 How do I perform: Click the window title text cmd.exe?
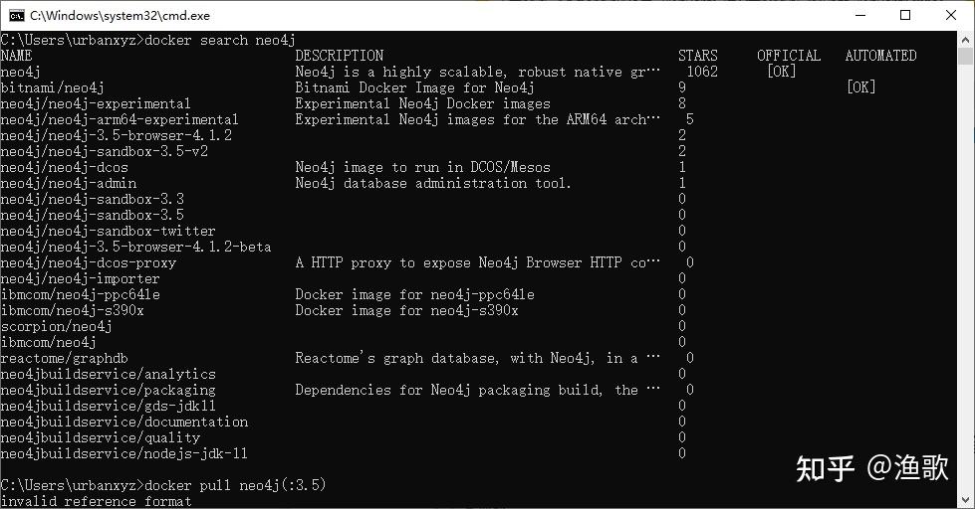[x=121, y=16]
